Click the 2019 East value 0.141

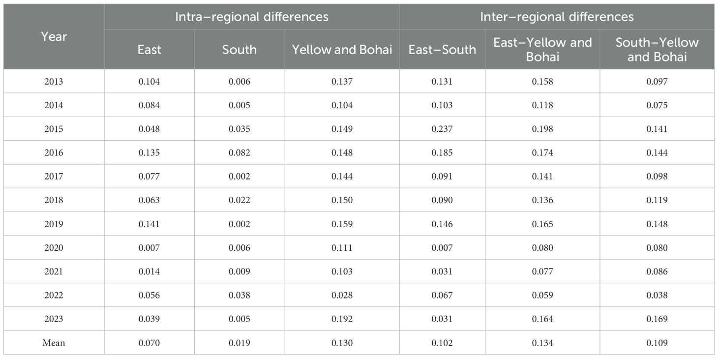point(150,224)
